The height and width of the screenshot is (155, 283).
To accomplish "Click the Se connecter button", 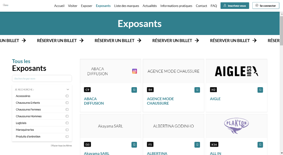I will click(x=266, y=6).
